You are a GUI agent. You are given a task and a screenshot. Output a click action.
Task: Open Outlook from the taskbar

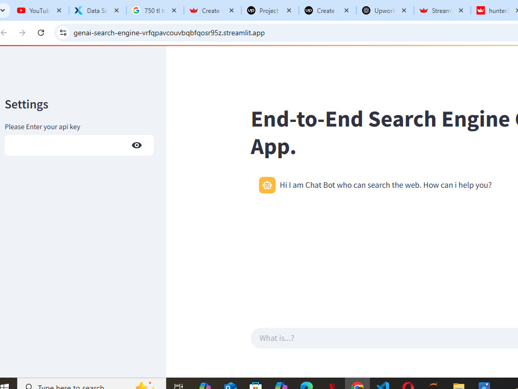click(x=231, y=386)
